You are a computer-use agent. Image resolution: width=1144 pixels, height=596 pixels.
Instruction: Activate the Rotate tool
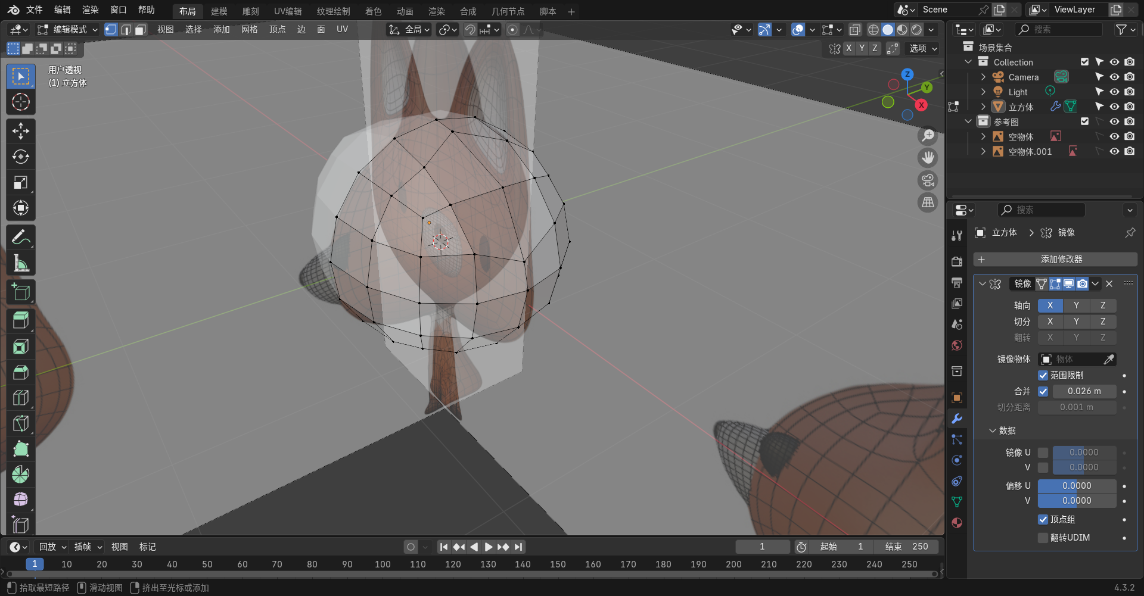[21, 157]
